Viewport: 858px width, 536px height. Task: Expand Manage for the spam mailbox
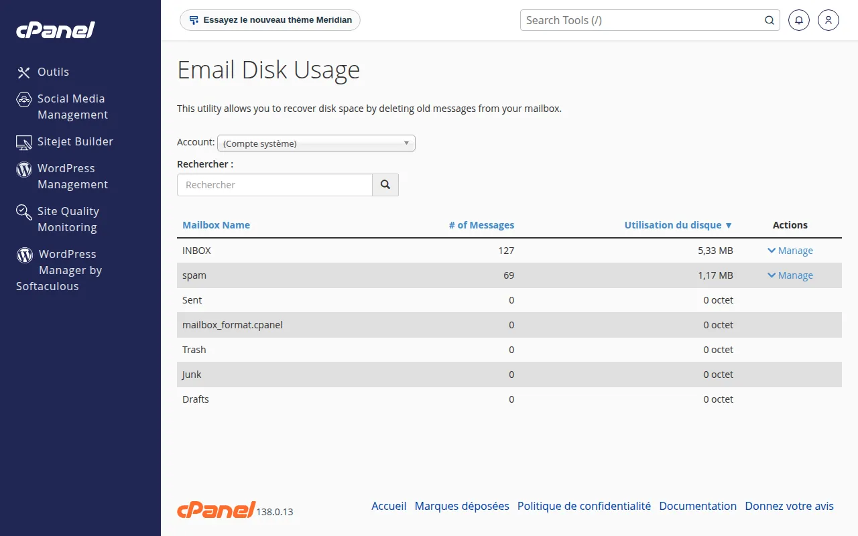click(790, 275)
